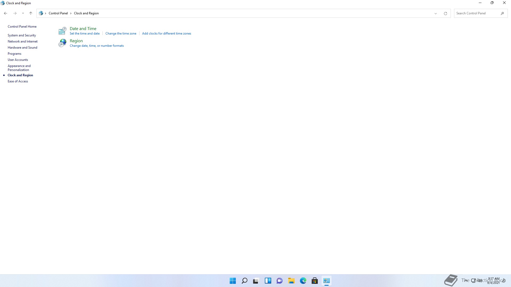Open Widgets from taskbar
The image size is (511, 287).
268,281
